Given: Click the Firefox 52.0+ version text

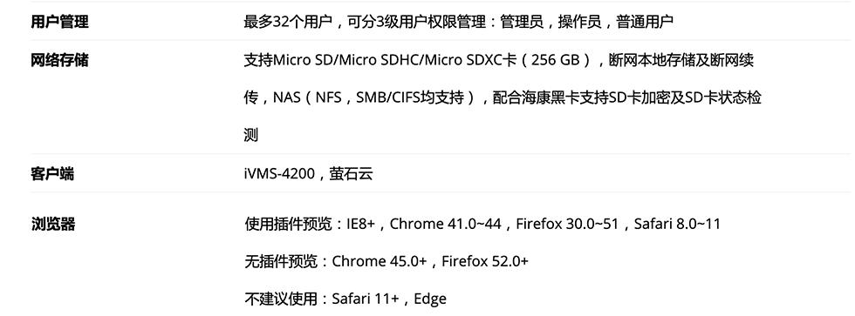Looking at the screenshot, I should (485, 262).
